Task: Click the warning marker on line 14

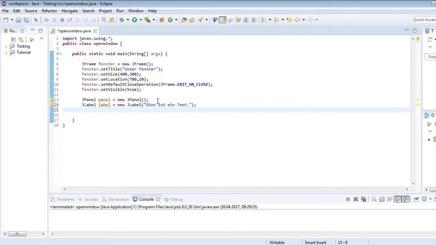Action: click(x=52, y=105)
